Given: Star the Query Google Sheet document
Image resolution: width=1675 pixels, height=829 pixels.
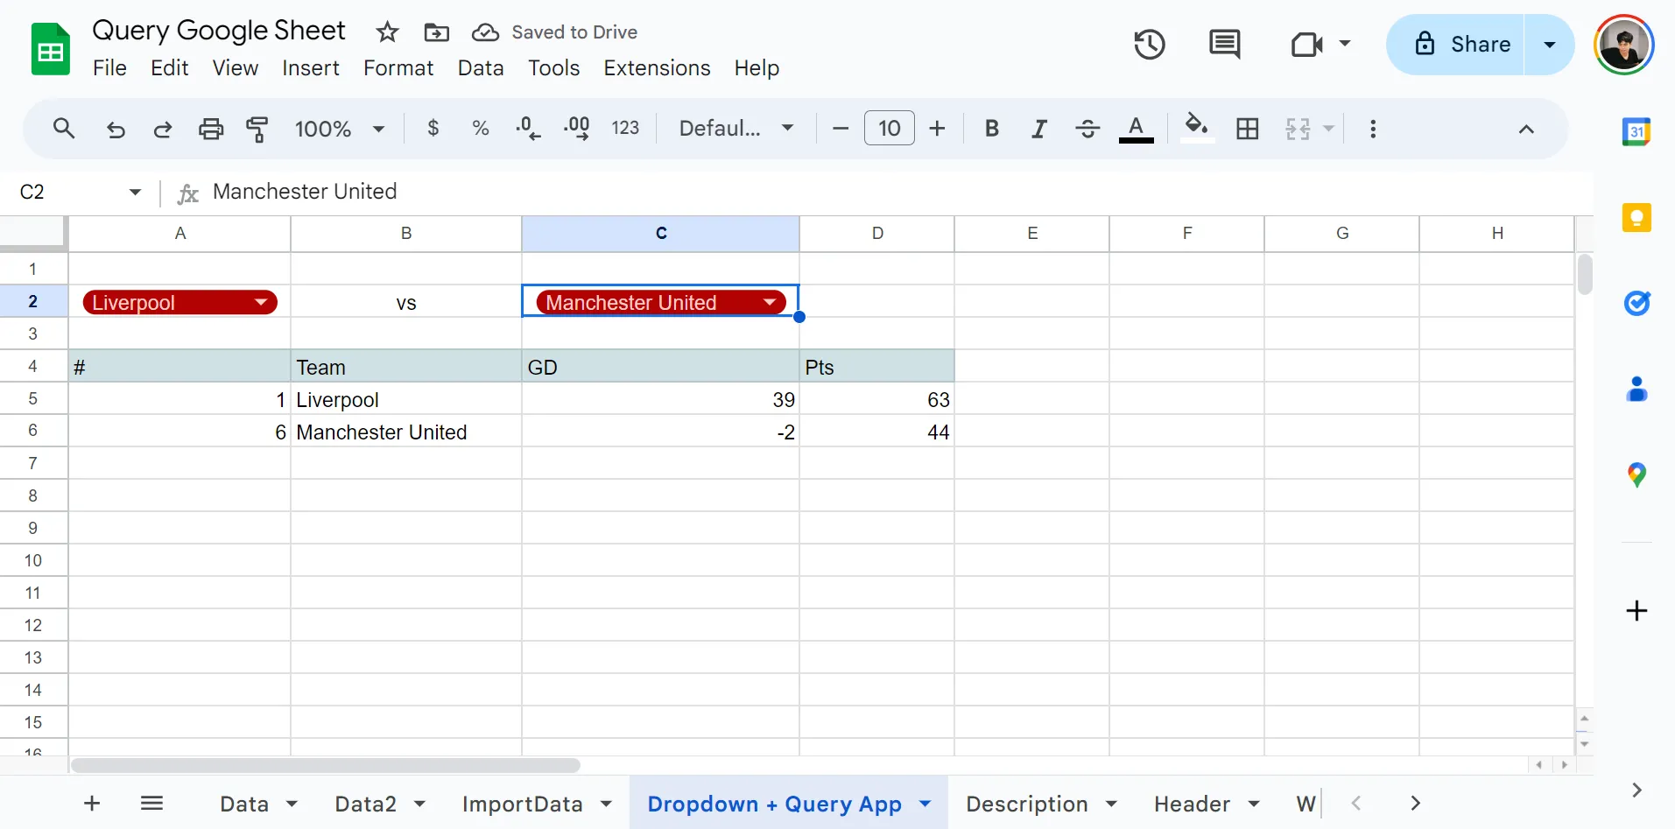Looking at the screenshot, I should click(x=387, y=32).
